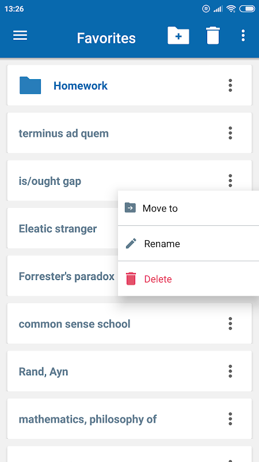Tap the Rename pencil icon

131,244
